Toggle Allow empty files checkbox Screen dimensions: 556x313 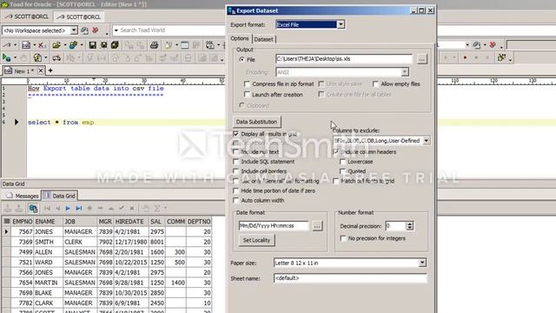coord(375,84)
